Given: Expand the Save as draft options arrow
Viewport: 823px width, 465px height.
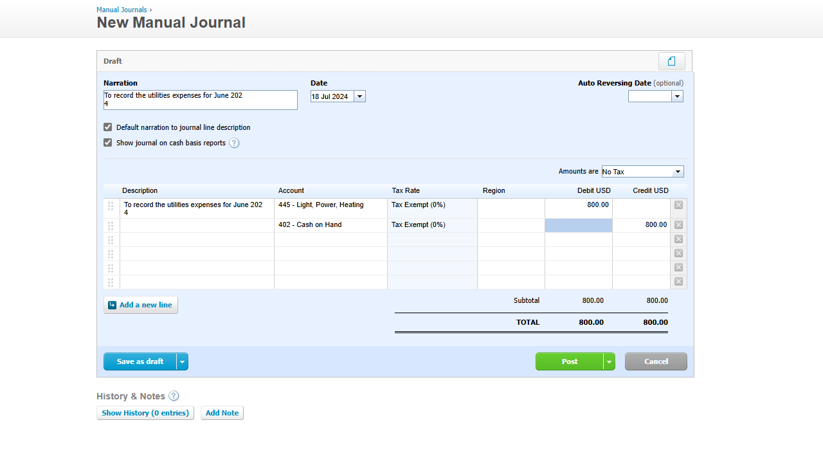Looking at the screenshot, I should pos(183,361).
